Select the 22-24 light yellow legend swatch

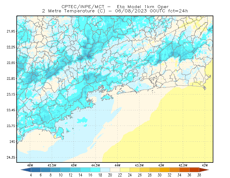[125, 170]
